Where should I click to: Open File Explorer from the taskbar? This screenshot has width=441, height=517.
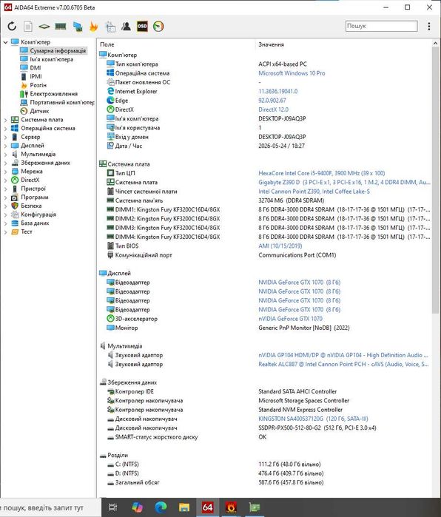coord(184,507)
